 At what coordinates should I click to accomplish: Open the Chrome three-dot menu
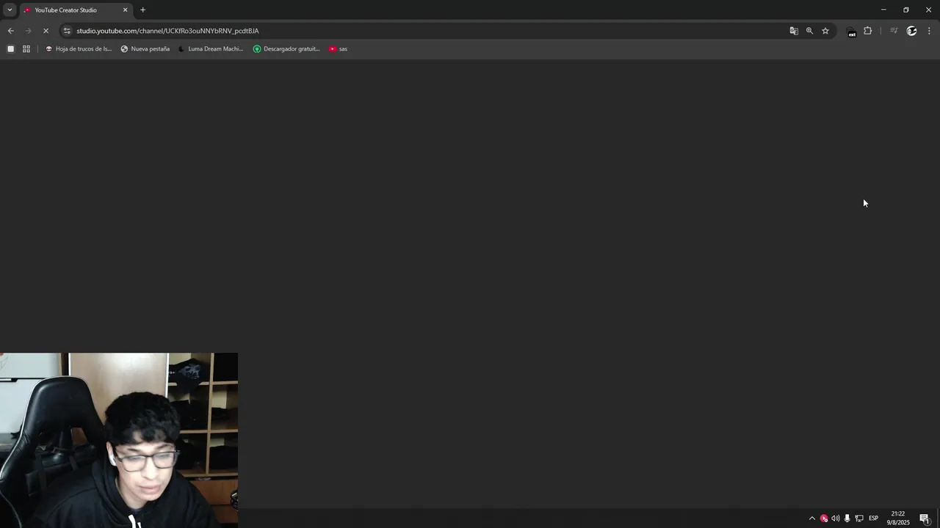point(929,31)
